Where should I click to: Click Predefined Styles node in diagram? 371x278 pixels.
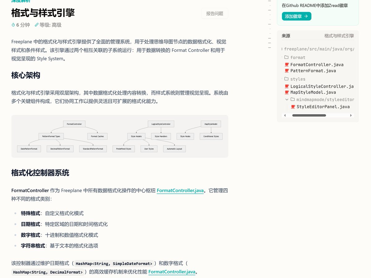tap(124, 149)
